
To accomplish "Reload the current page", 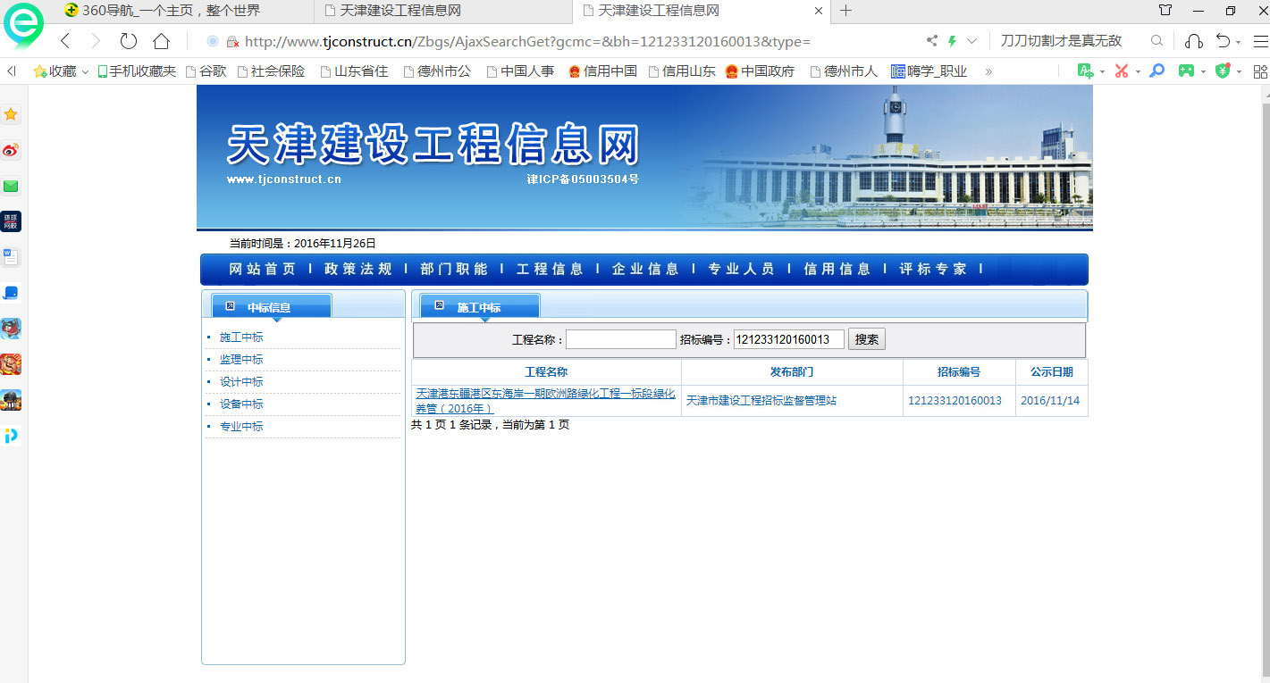I will [x=129, y=41].
